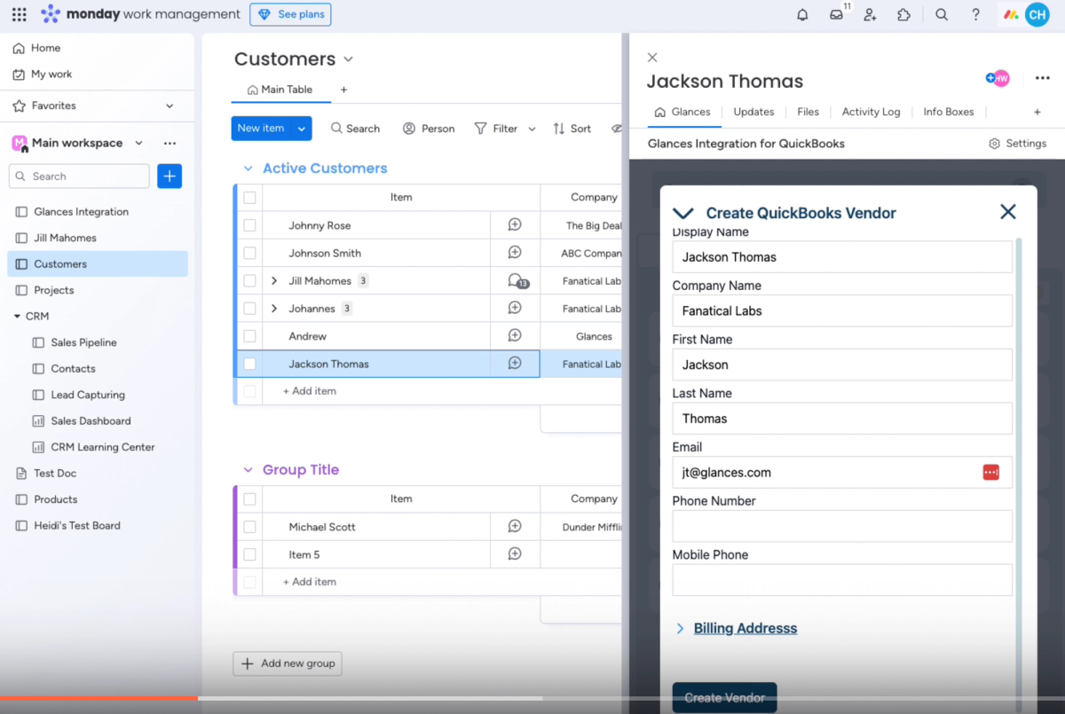
Task: Switch to the Info Boxes tab
Action: [x=948, y=112]
